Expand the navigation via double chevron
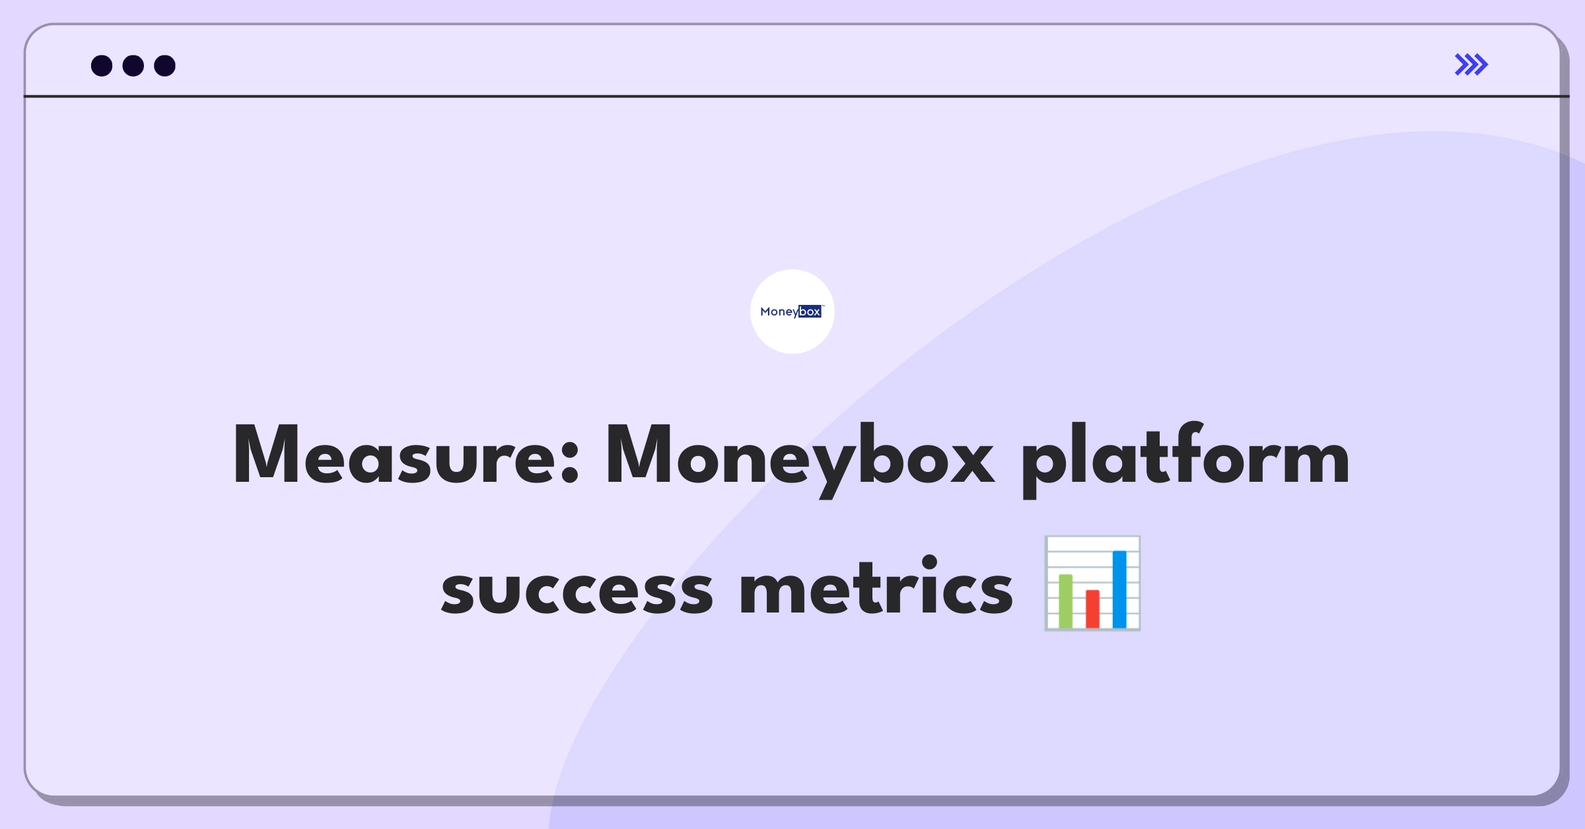The image size is (1585, 829). click(x=1472, y=65)
